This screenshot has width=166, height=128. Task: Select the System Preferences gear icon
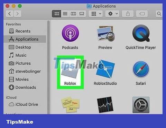coord(141,105)
